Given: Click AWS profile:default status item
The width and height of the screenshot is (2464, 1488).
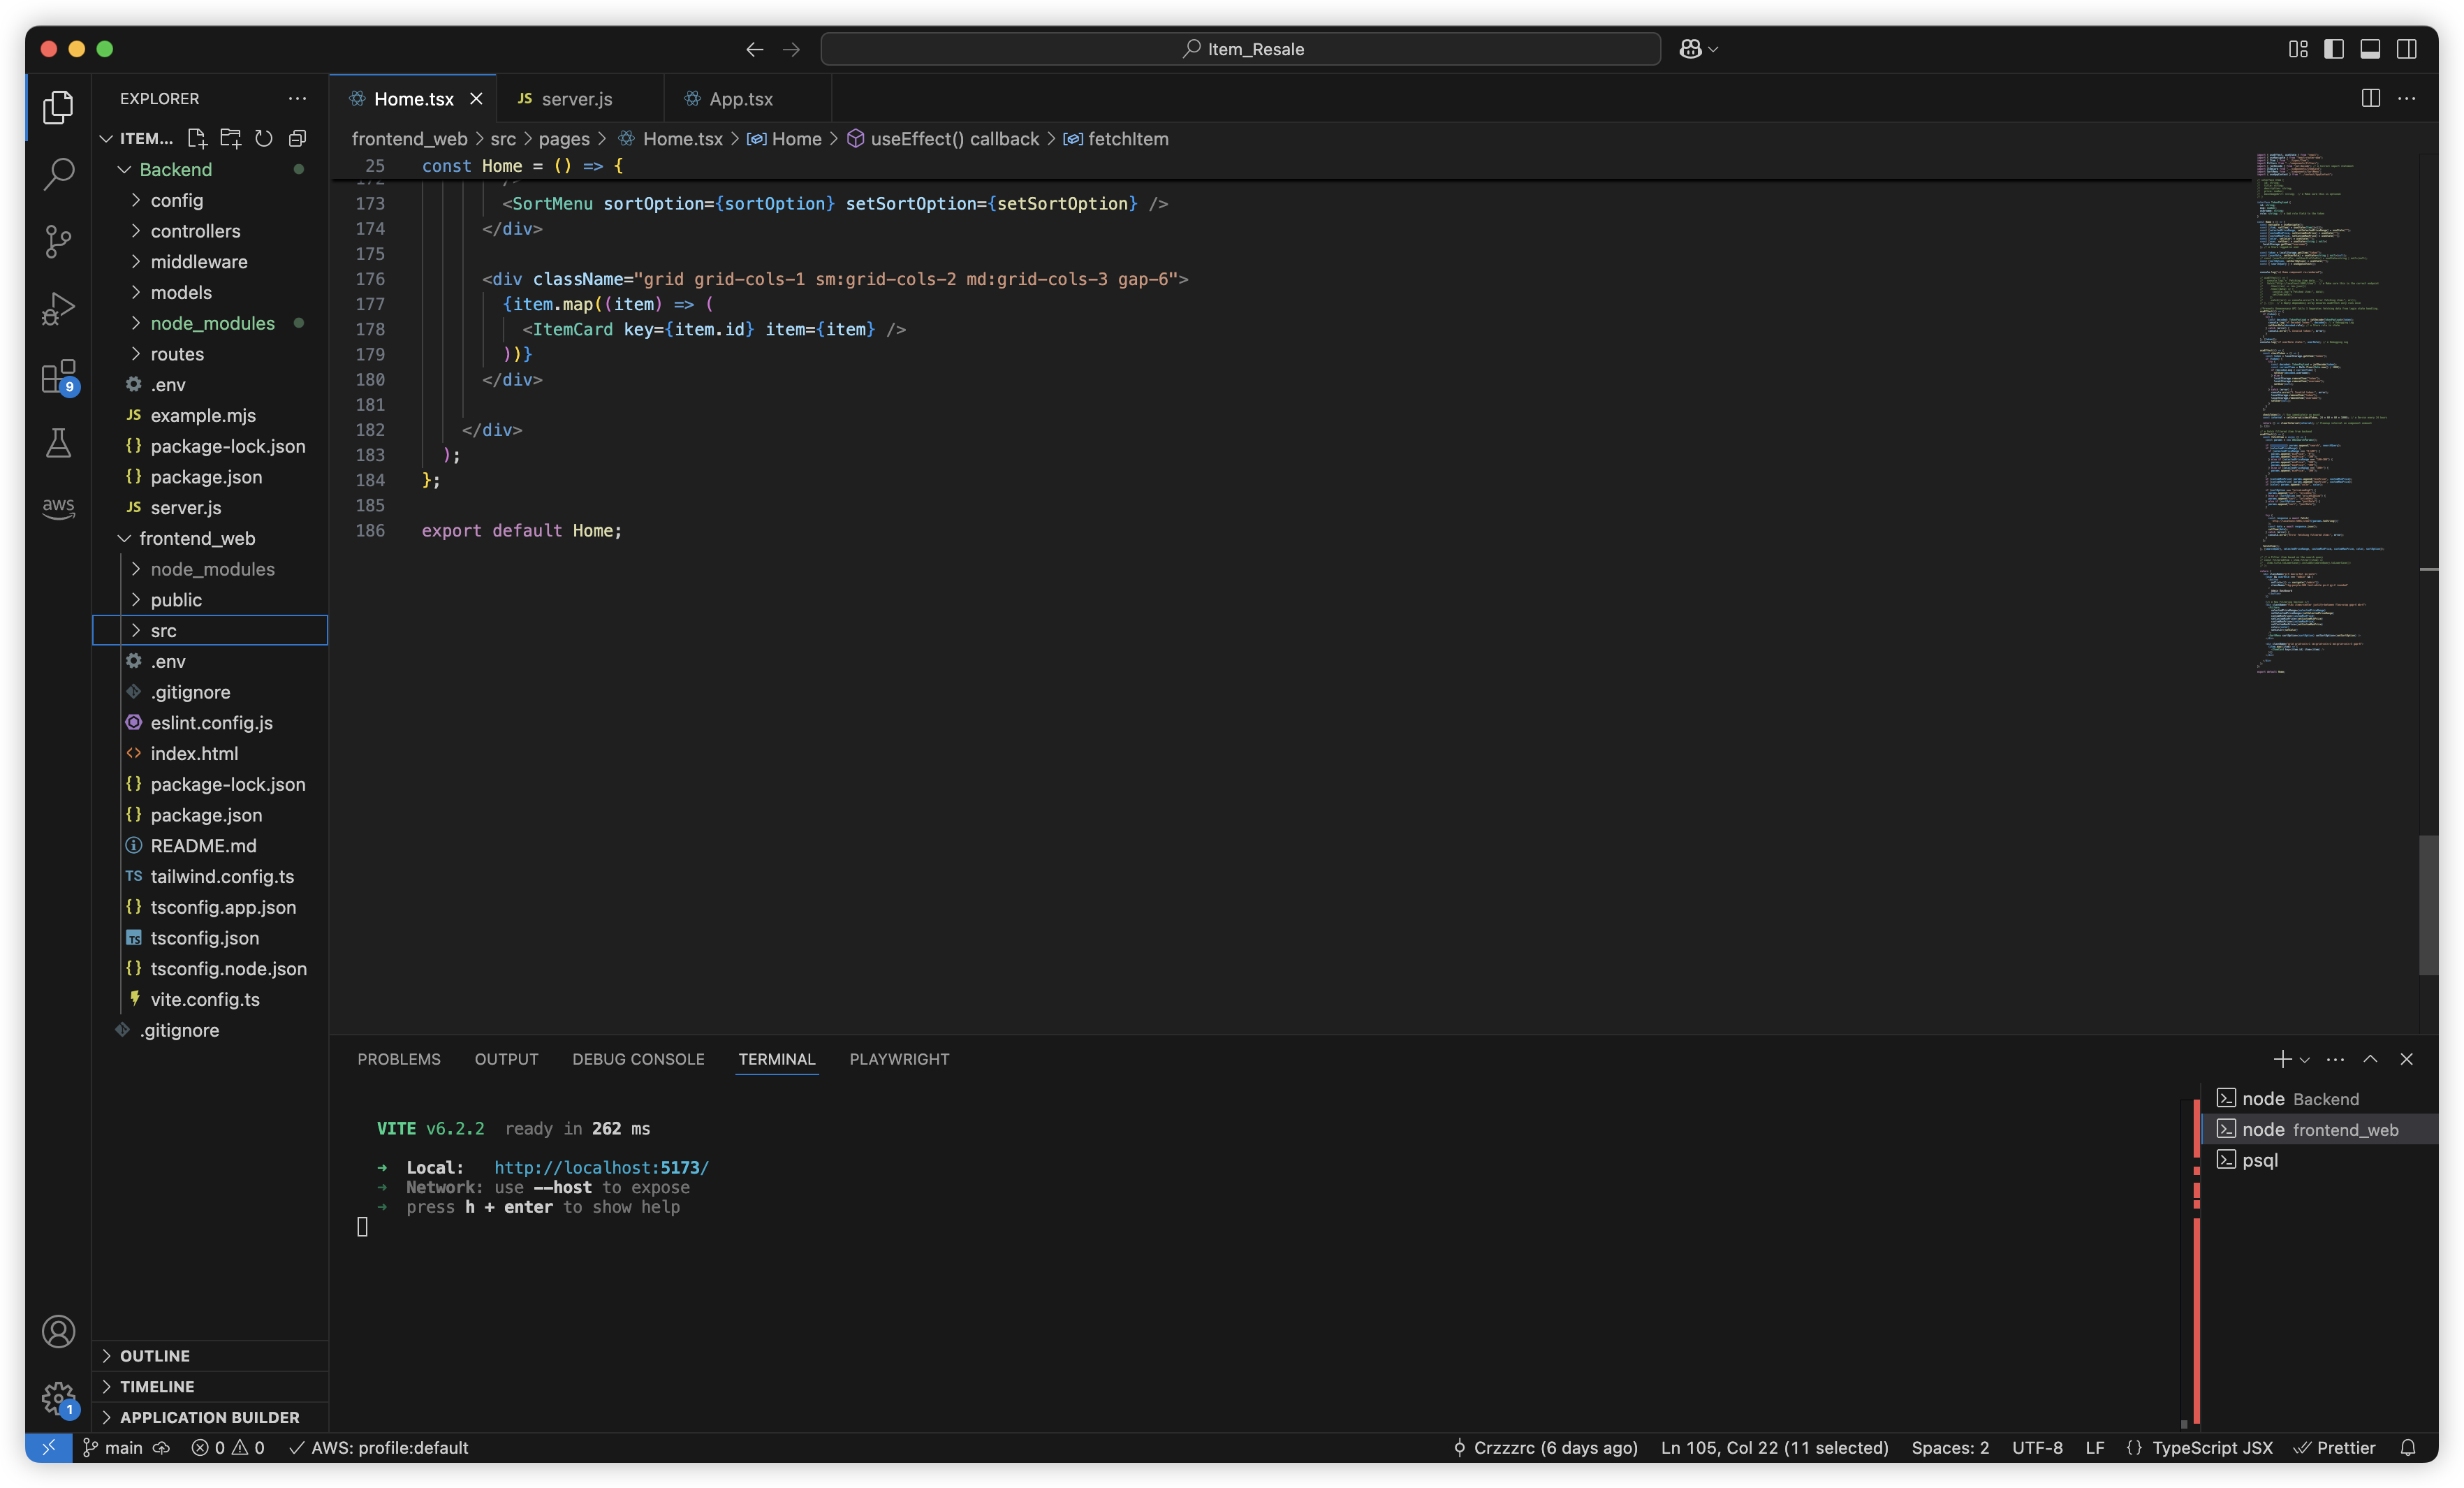Looking at the screenshot, I should (x=379, y=1447).
